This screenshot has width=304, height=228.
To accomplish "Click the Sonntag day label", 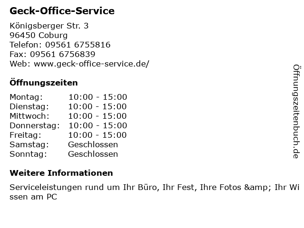I will click(x=28, y=154).
